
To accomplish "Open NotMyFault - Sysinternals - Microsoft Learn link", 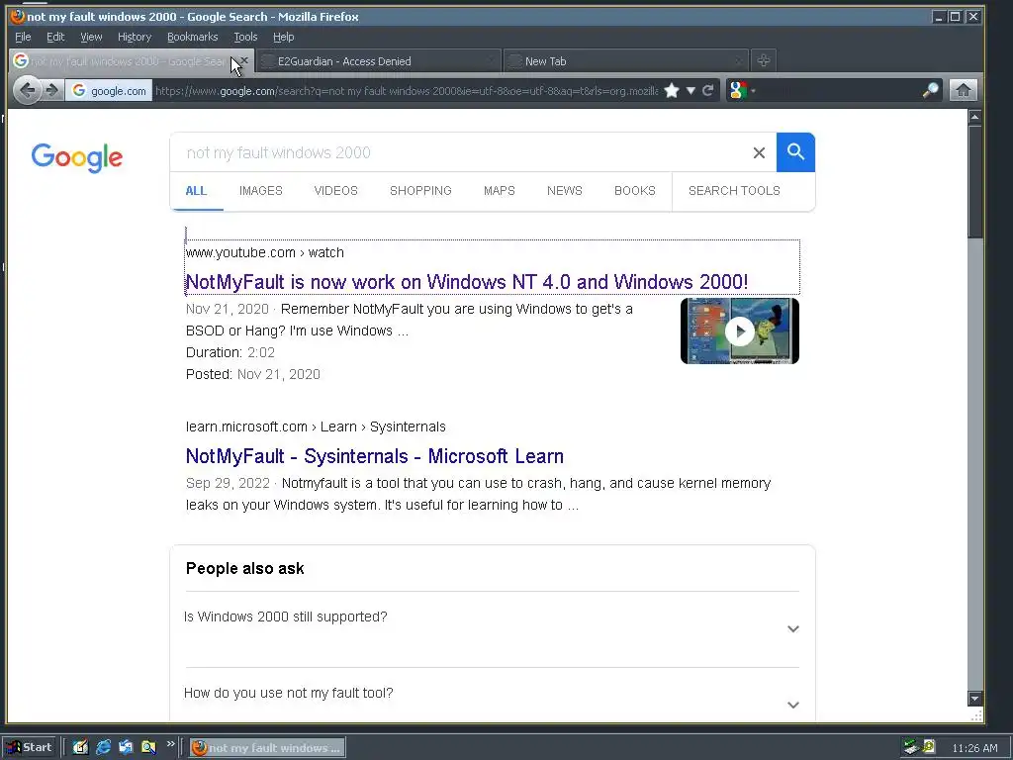I will pos(375,456).
